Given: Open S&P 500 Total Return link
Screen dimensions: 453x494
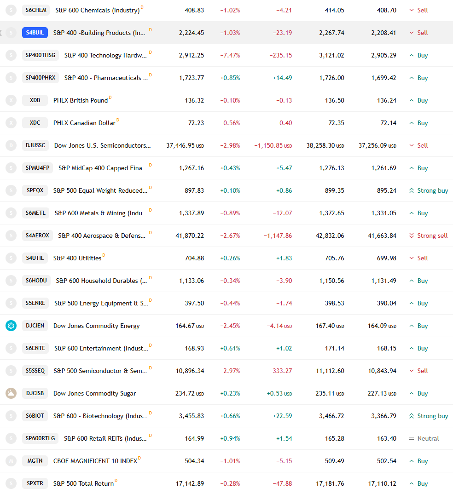Looking at the screenshot, I should [x=83, y=483].
